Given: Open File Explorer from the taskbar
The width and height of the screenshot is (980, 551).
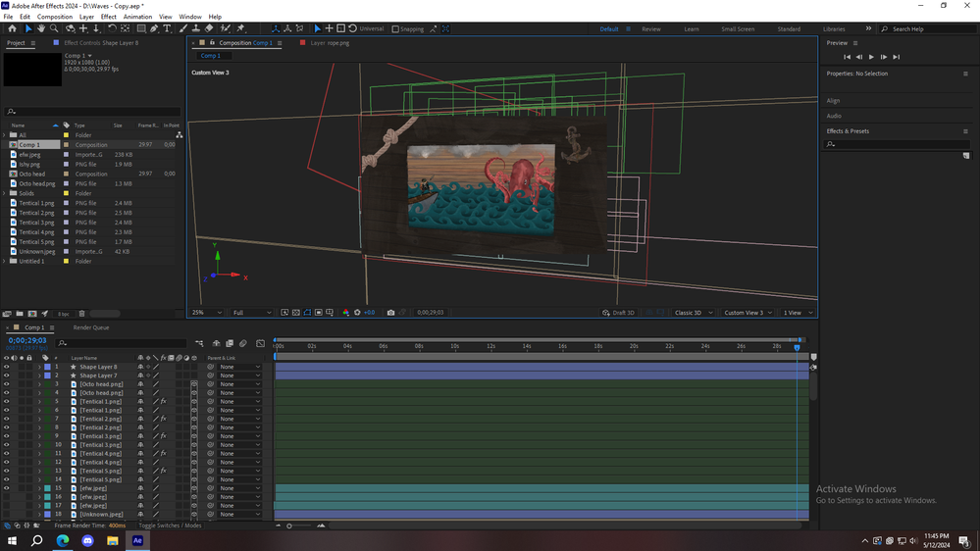Looking at the screenshot, I should point(113,540).
